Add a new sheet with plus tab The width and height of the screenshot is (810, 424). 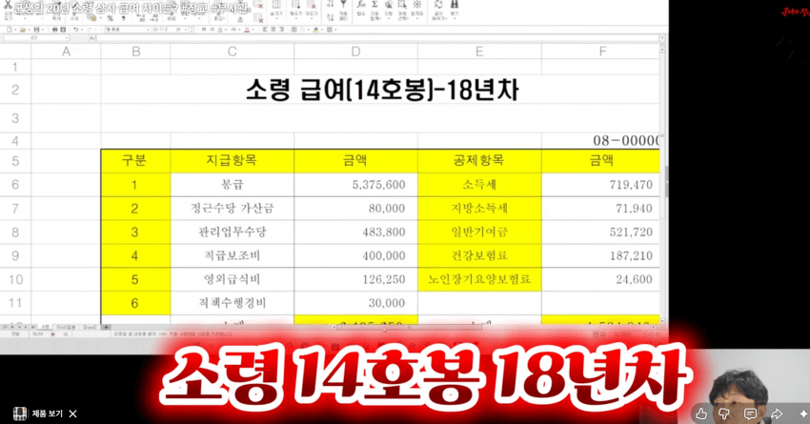(x=106, y=327)
